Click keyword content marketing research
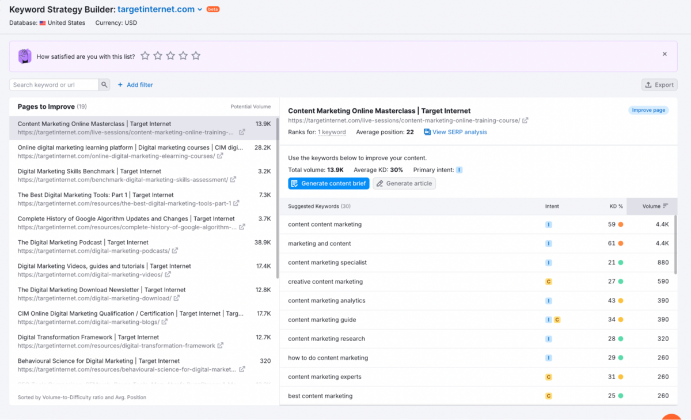The height and width of the screenshot is (420, 691). (326, 339)
